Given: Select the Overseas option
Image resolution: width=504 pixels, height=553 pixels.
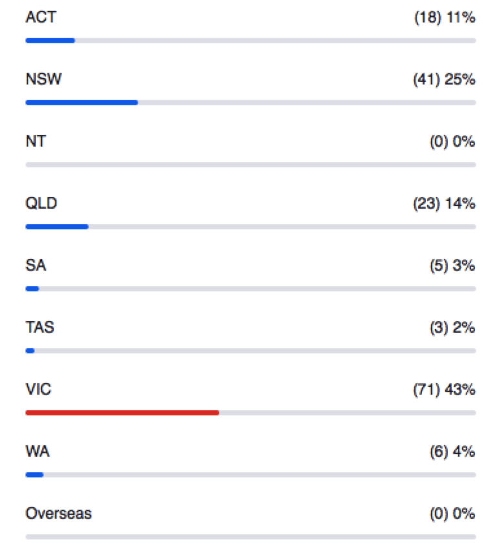Looking at the screenshot, I should click(59, 514).
